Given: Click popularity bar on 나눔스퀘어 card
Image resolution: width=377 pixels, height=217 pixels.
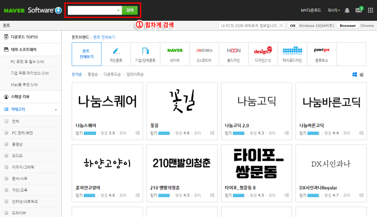Looking at the screenshot, I should click(90, 133).
